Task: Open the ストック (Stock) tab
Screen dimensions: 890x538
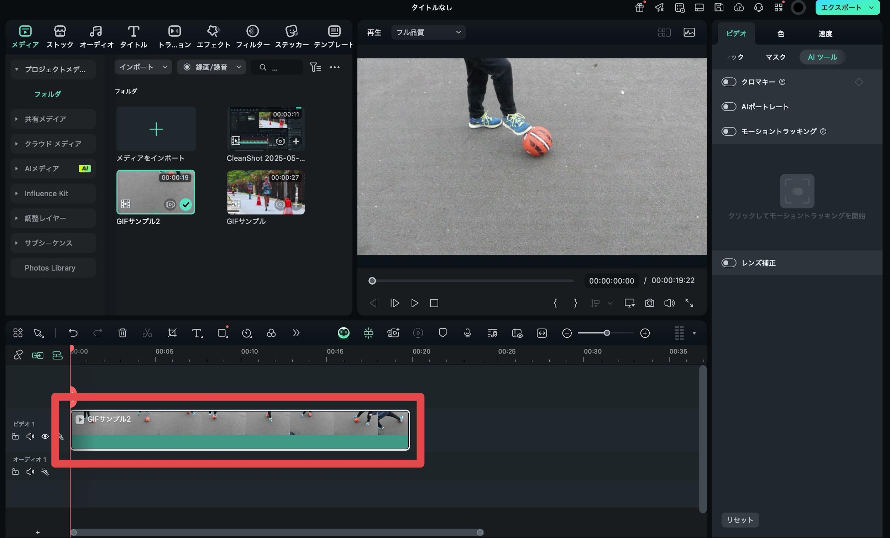Action: pyautogui.click(x=60, y=36)
